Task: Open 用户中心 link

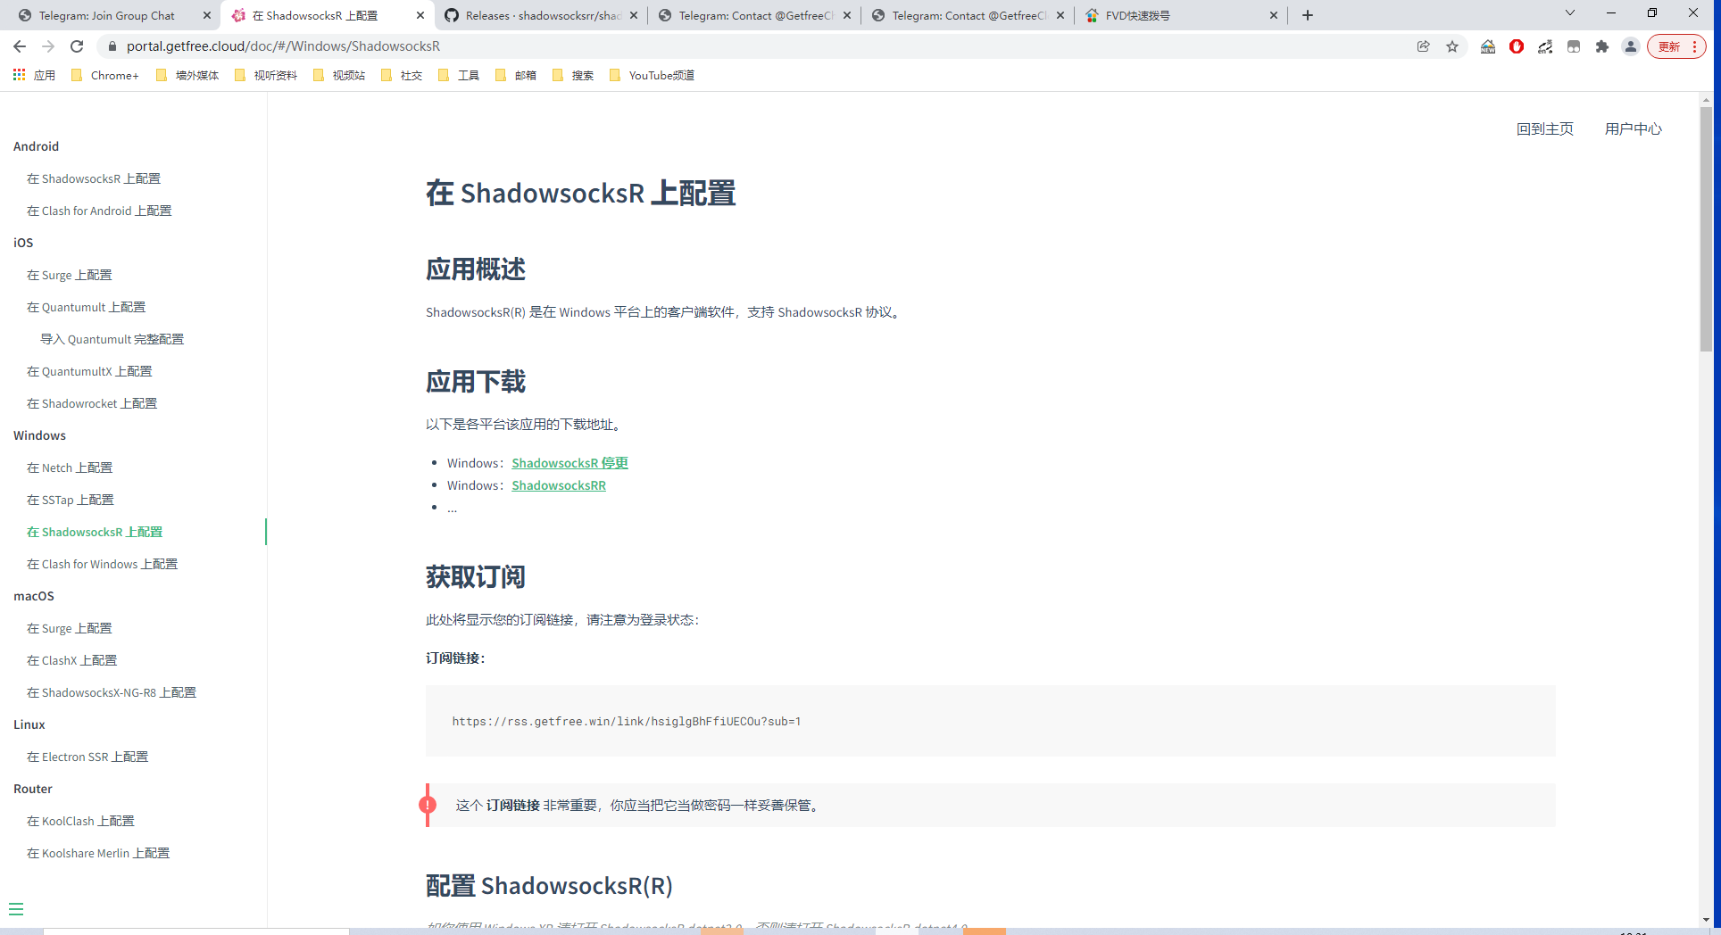Action: 1634,128
